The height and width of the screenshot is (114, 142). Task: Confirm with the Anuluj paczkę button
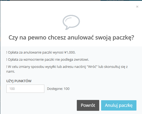coord(119,105)
